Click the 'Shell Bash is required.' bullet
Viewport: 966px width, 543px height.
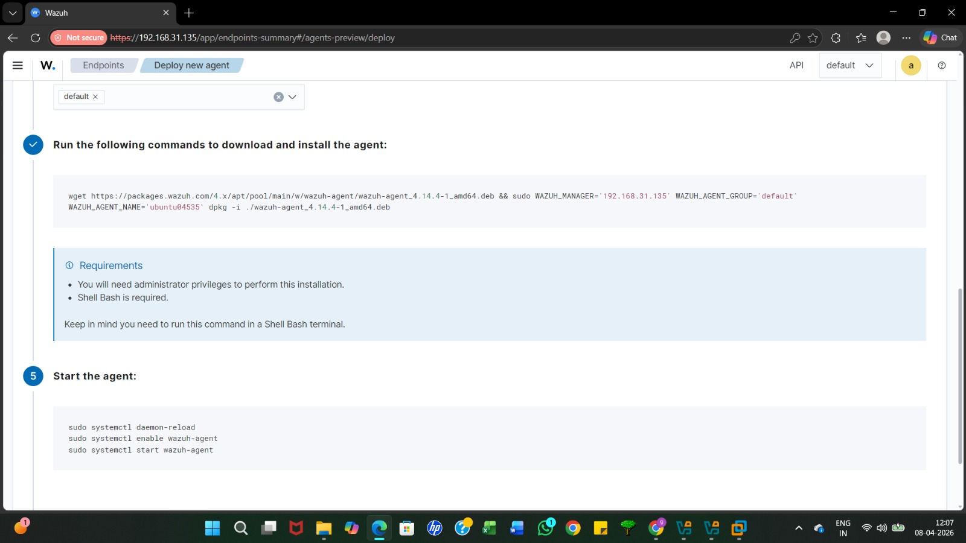pyautogui.click(x=123, y=297)
